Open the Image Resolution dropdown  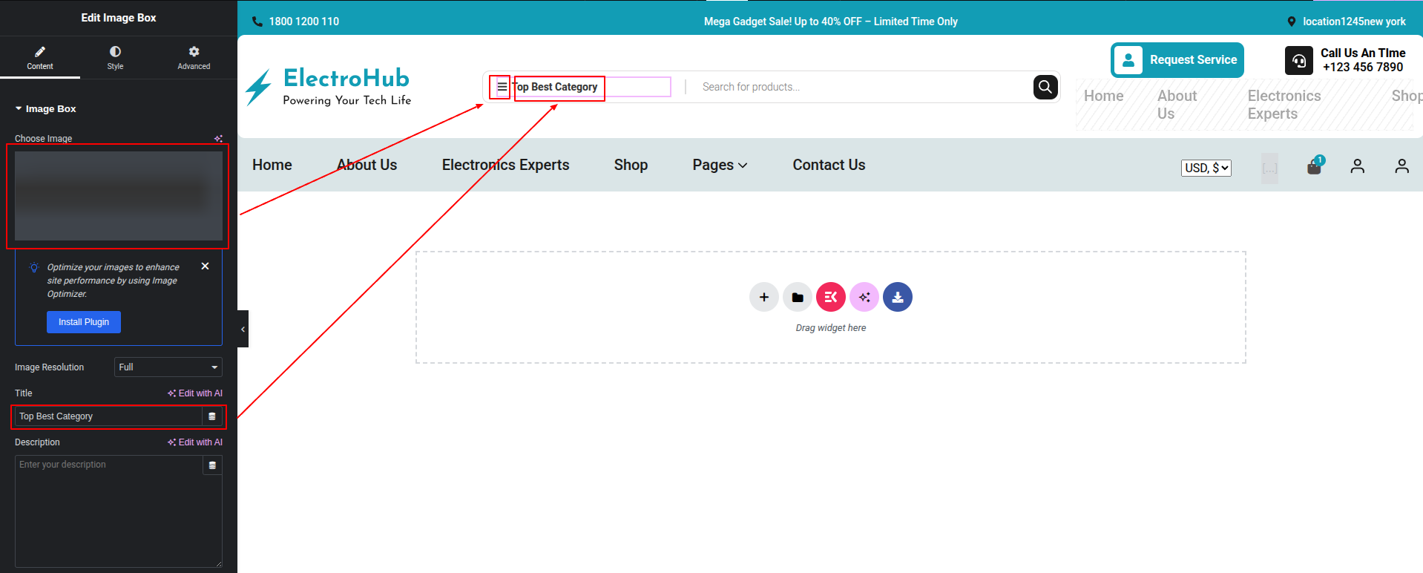[168, 367]
